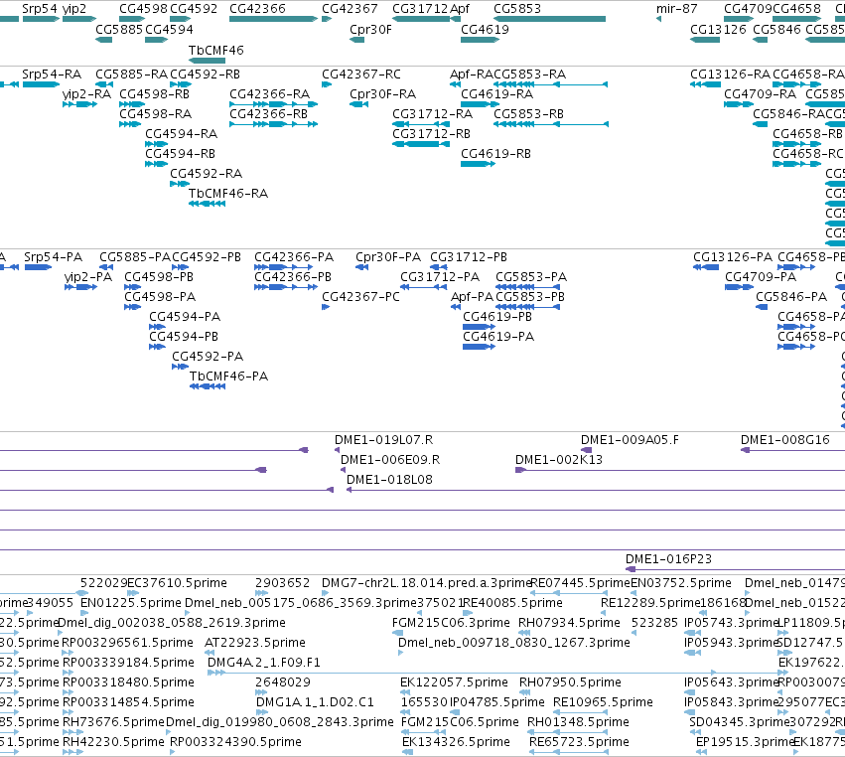Image resolution: width=845 pixels, height=757 pixels.
Task: Open the Apf gene label
Action: [460, 9]
